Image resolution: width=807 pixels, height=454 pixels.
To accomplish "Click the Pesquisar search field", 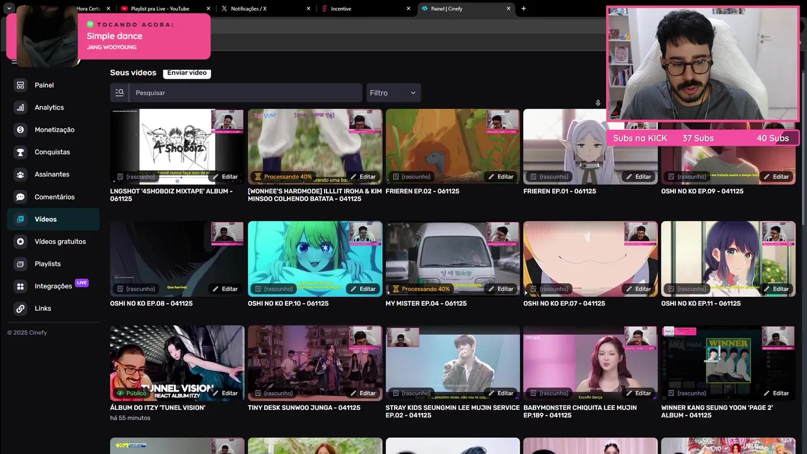I will coord(245,93).
